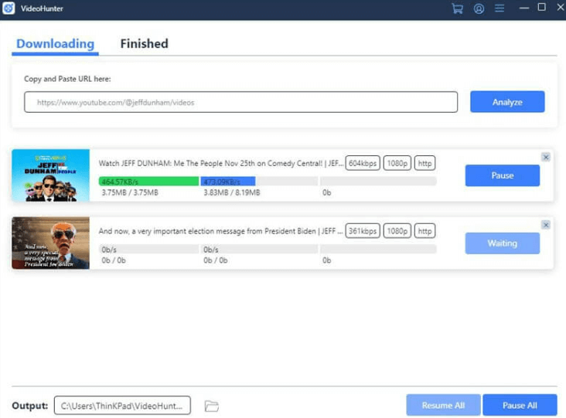Remove the President Biden election message download

[x=546, y=225]
